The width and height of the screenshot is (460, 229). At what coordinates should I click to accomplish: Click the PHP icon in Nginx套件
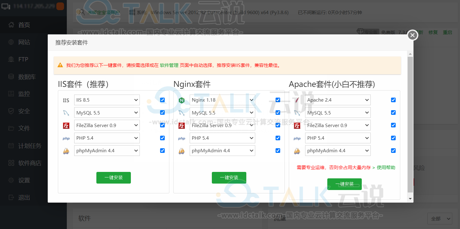pyautogui.click(x=182, y=138)
